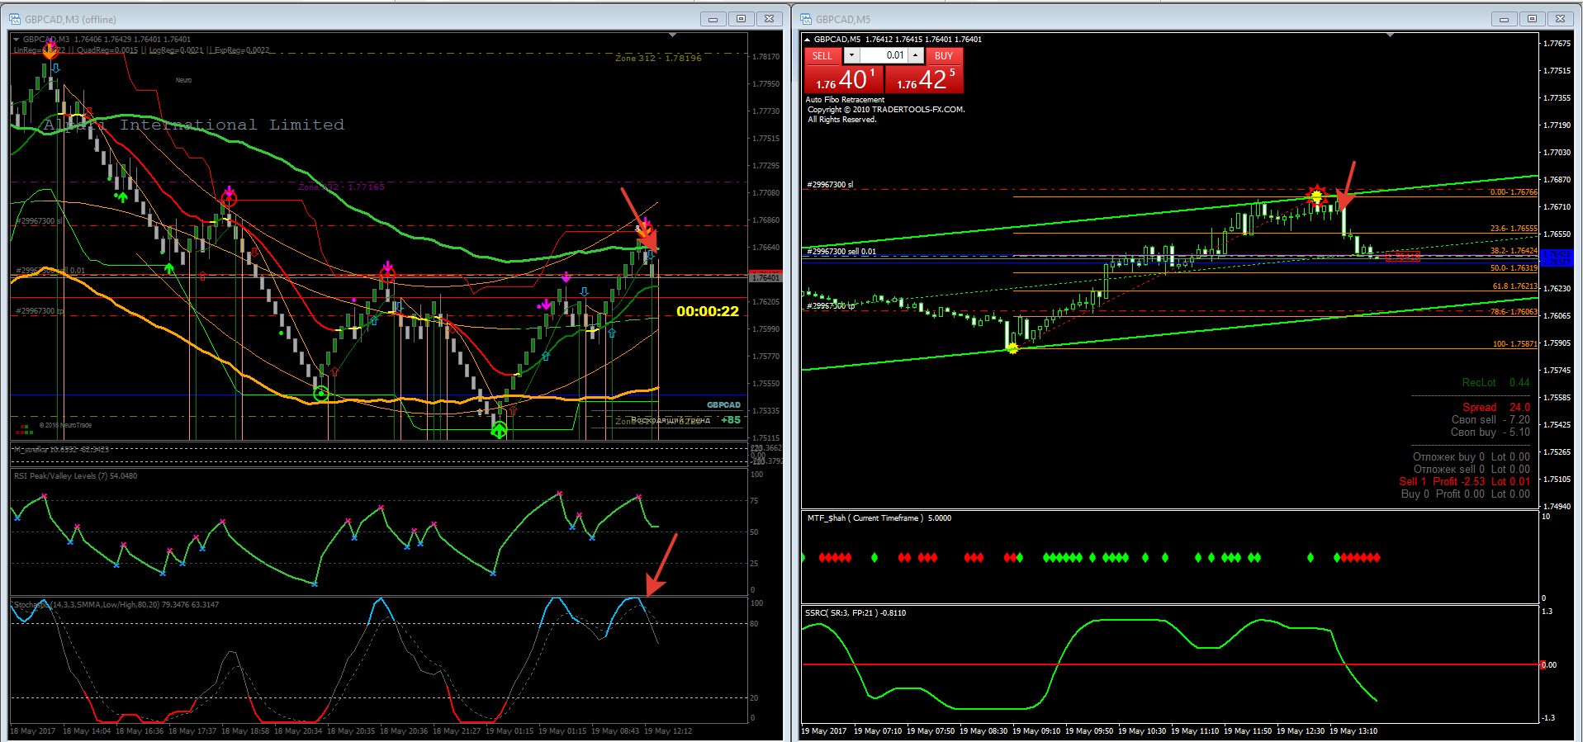Minimize the GBPCAD,M3 (offline) chart window
The image size is (1583, 742).
click(x=713, y=19)
